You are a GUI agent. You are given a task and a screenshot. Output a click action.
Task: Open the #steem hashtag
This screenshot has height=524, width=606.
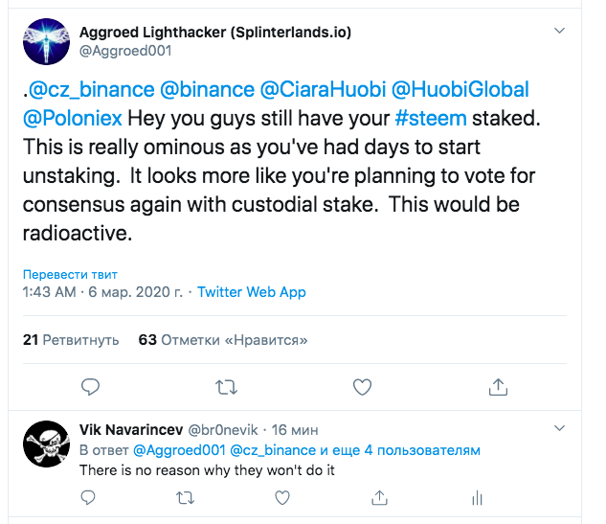point(431,118)
